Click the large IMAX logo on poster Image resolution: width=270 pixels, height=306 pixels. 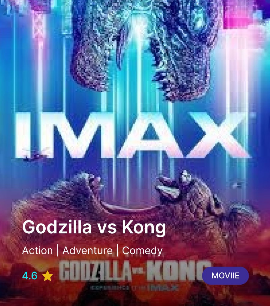coord(133,135)
